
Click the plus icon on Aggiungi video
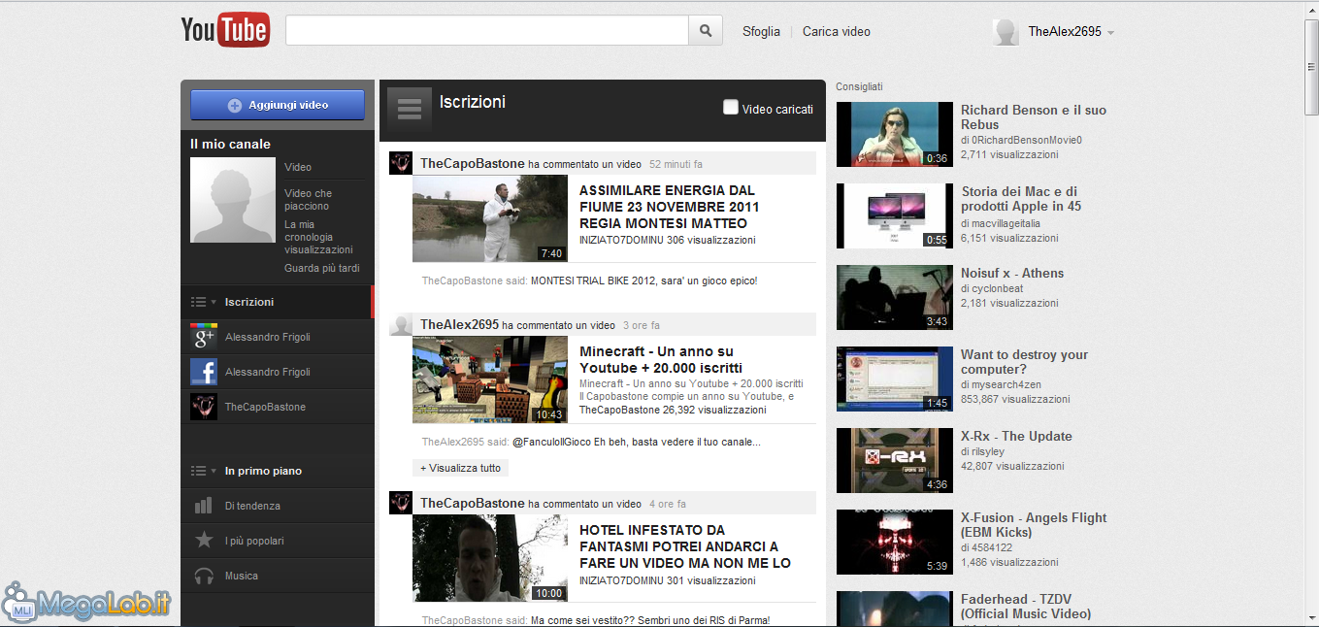(234, 105)
